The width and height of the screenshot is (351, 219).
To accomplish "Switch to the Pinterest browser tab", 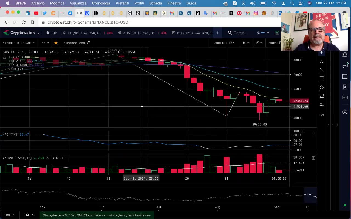I will [239, 13].
